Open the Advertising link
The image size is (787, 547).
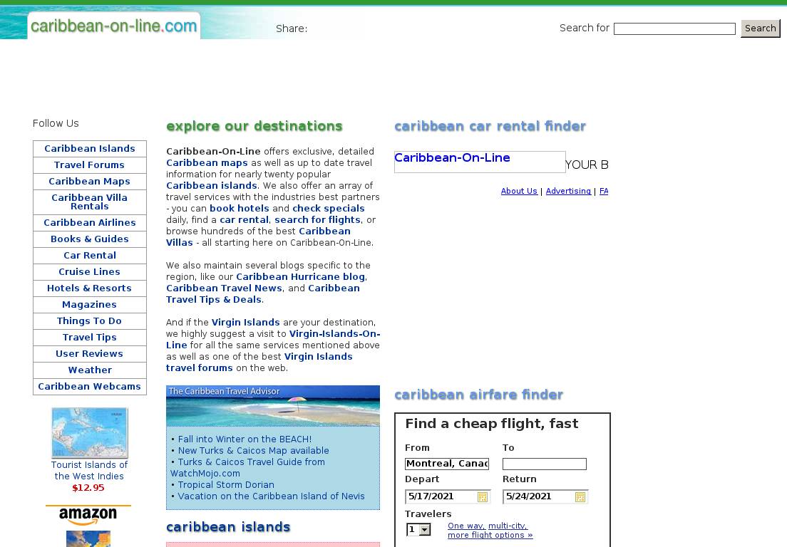(568, 191)
